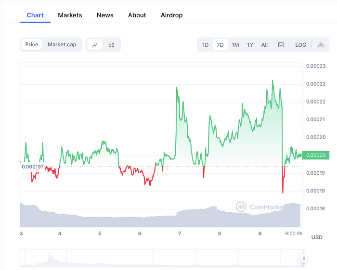Set range to 7D
The width and height of the screenshot is (337, 270).
coord(220,45)
